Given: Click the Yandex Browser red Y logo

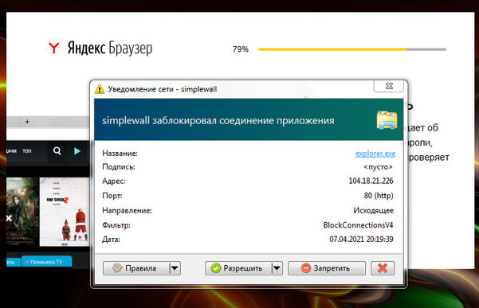Looking at the screenshot, I should coord(54,48).
